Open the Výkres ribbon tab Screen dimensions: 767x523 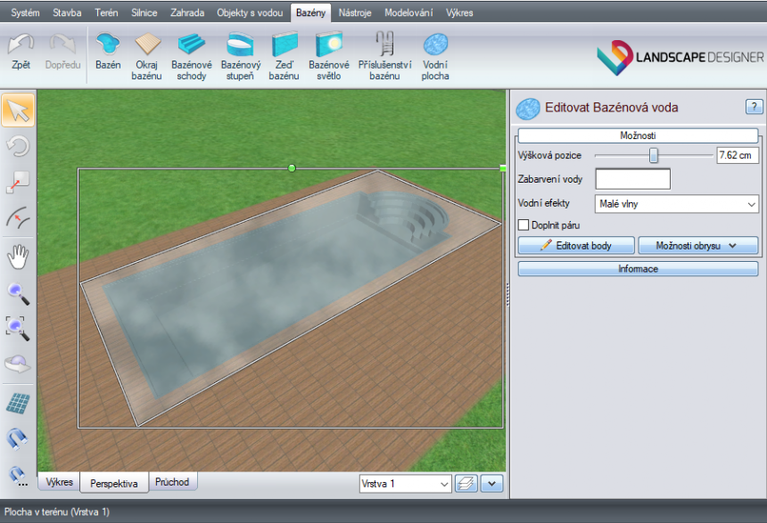point(459,12)
